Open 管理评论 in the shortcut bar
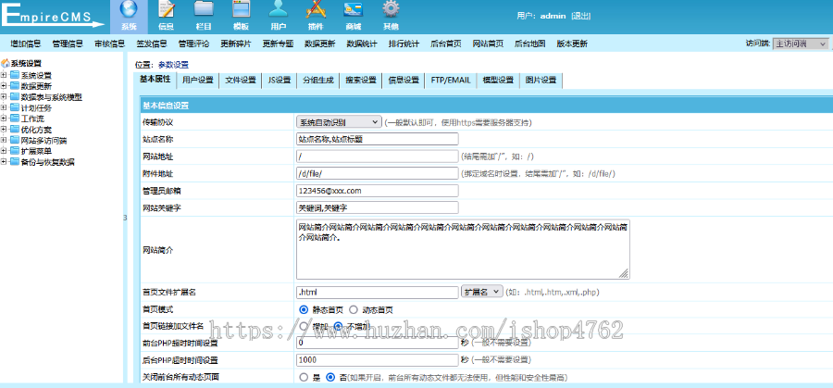The image size is (833, 388). 194,44
